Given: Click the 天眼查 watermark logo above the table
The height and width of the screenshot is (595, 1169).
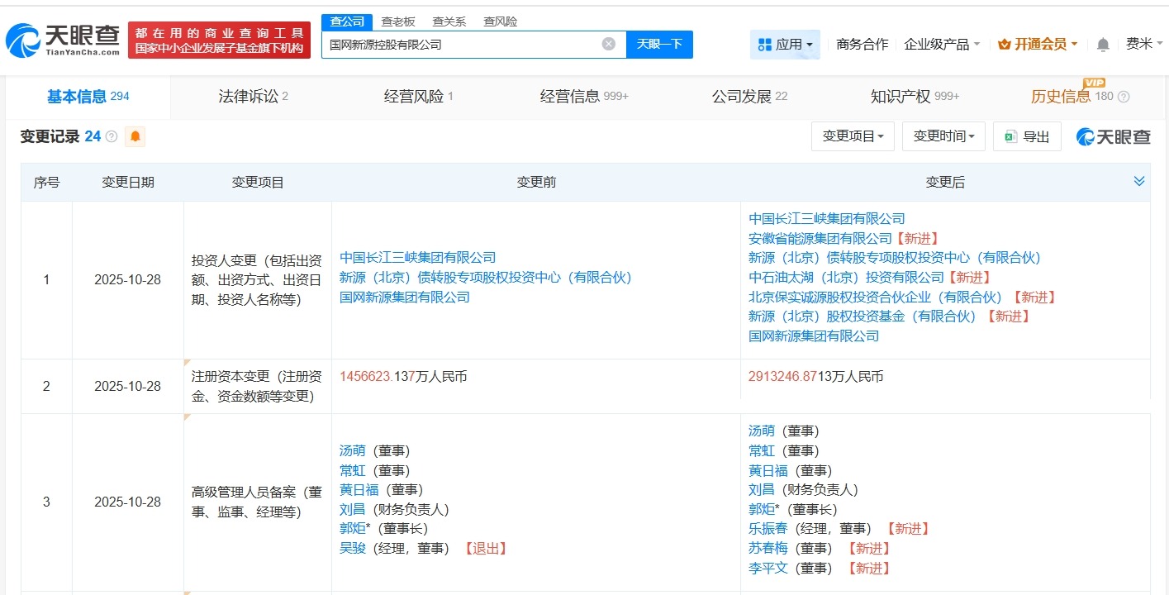Looking at the screenshot, I should click(1112, 136).
